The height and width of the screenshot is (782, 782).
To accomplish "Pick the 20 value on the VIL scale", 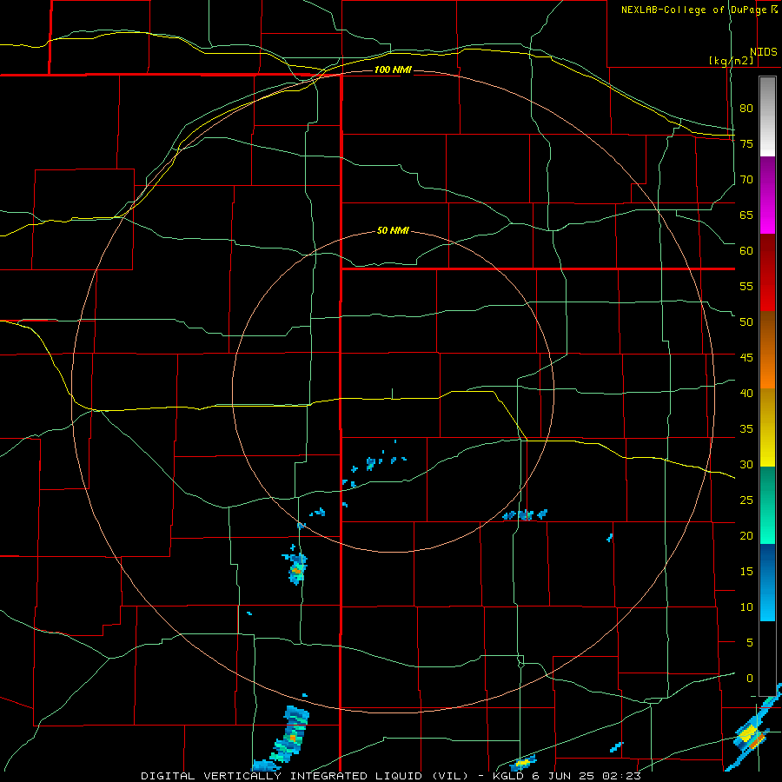I will click(746, 536).
